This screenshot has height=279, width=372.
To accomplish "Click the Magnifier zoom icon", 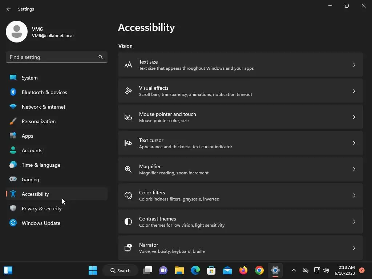I will click(x=128, y=169).
